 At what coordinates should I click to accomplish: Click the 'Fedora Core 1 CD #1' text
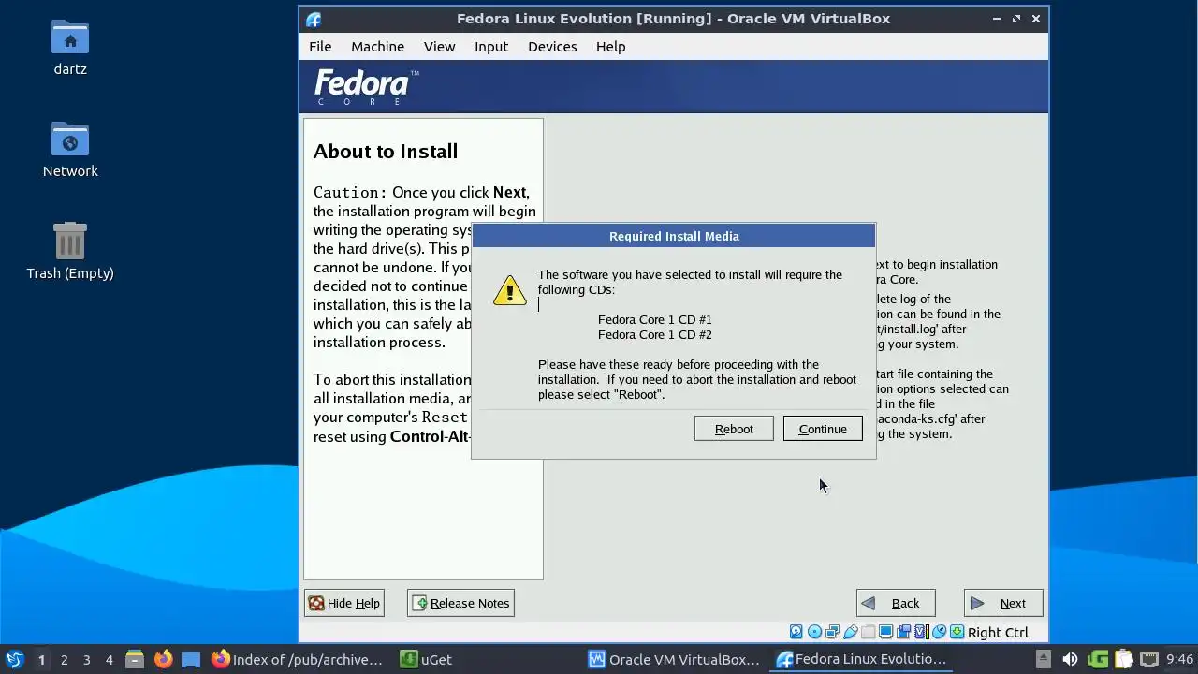pos(654,319)
